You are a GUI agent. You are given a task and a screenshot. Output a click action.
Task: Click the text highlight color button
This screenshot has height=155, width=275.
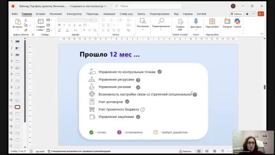tap(59, 30)
